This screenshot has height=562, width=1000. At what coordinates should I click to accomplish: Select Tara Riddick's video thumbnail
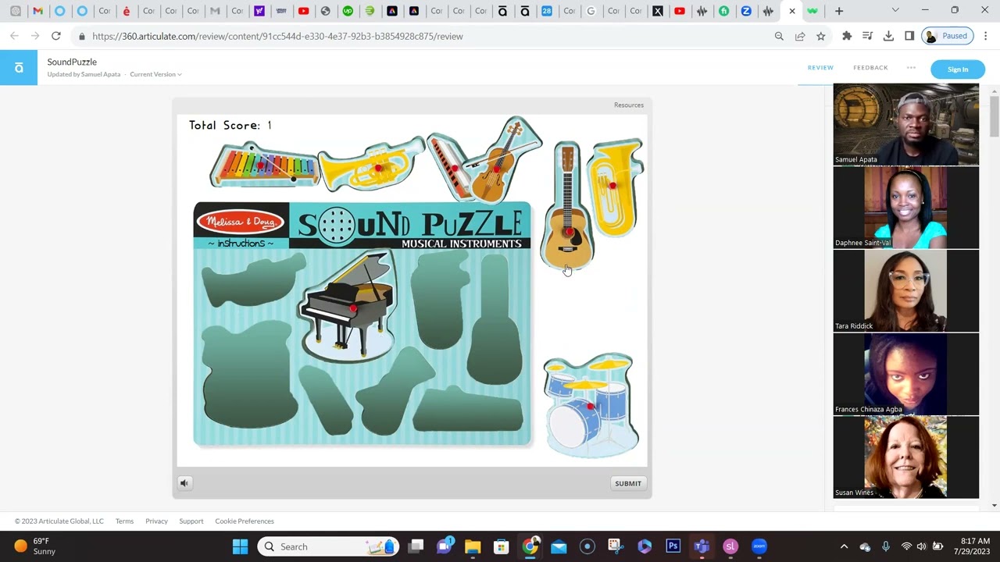[906, 291]
